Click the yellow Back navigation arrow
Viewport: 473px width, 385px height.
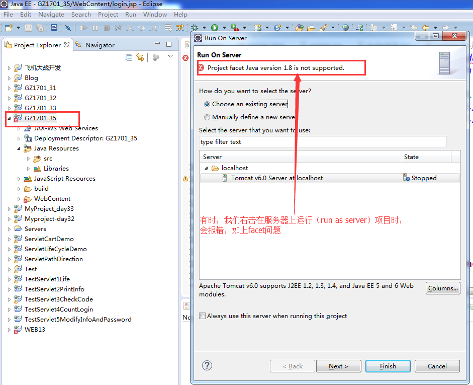point(426,28)
